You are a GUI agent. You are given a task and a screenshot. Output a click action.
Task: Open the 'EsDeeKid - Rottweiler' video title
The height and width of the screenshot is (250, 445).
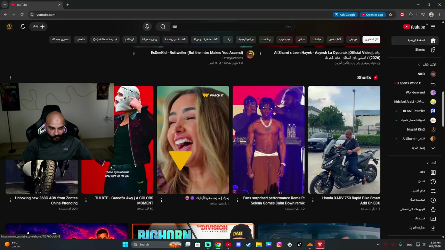point(197,53)
